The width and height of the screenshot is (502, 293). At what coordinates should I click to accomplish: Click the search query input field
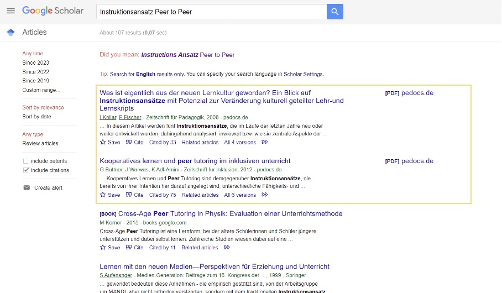point(210,12)
